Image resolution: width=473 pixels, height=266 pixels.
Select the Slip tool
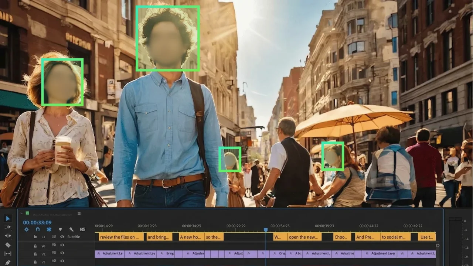point(8,254)
